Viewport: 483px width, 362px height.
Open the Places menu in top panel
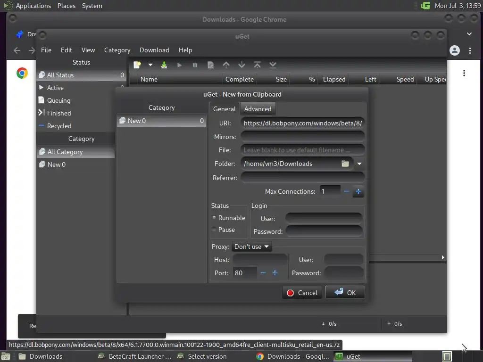66,6
